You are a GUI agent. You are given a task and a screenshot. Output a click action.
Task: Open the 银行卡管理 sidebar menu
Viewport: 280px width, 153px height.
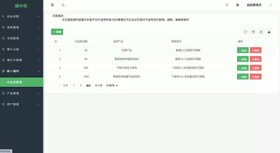(x=21, y=60)
